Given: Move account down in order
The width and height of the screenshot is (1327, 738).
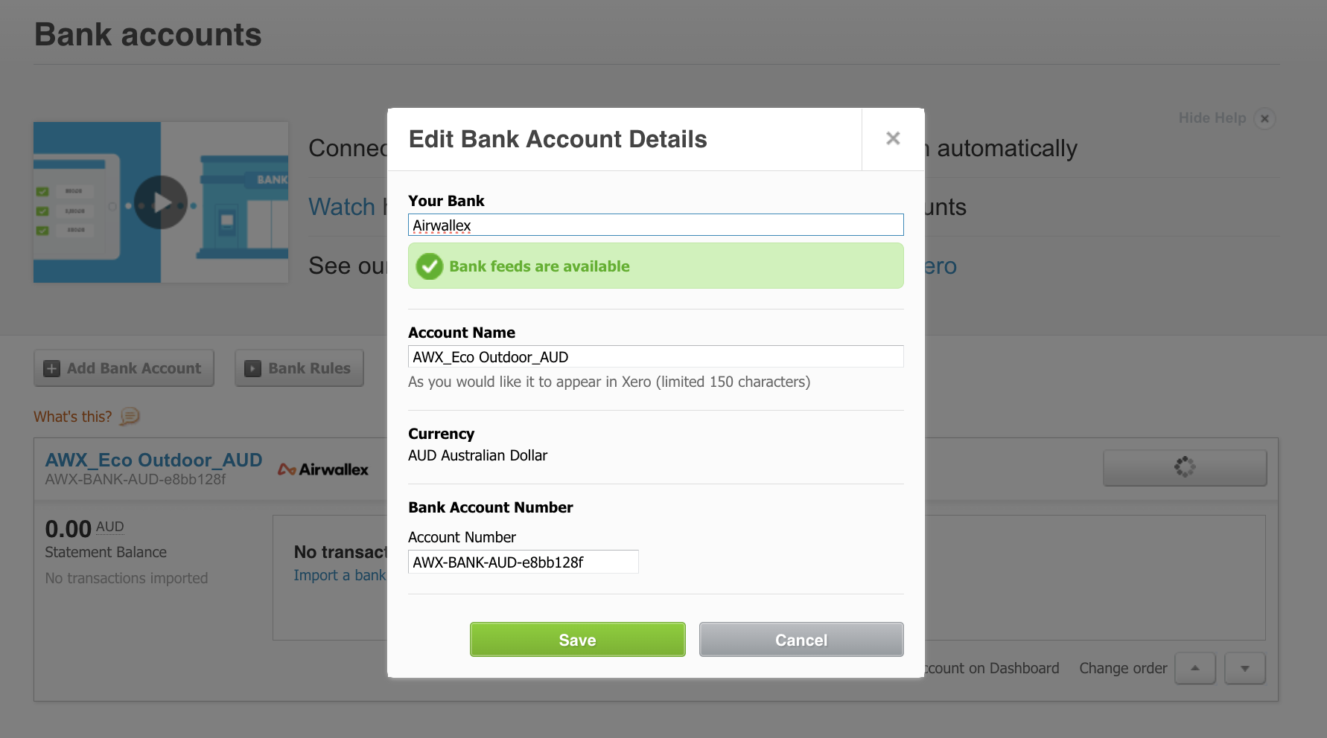Looking at the screenshot, I should tap(1245, 668).
